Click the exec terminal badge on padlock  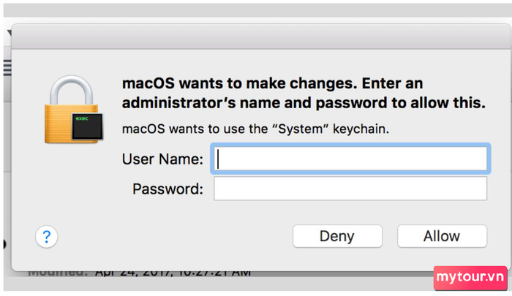tap(87, 126)
